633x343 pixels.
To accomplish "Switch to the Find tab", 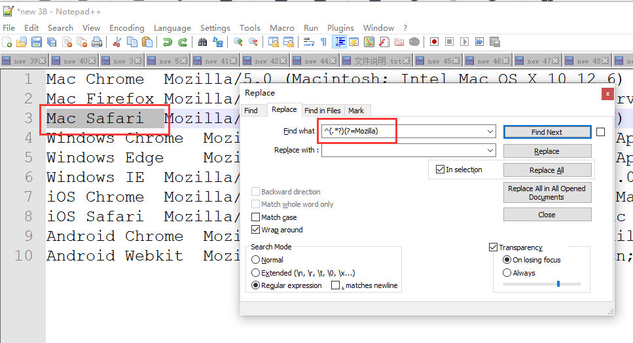I will tap(251, 111).
